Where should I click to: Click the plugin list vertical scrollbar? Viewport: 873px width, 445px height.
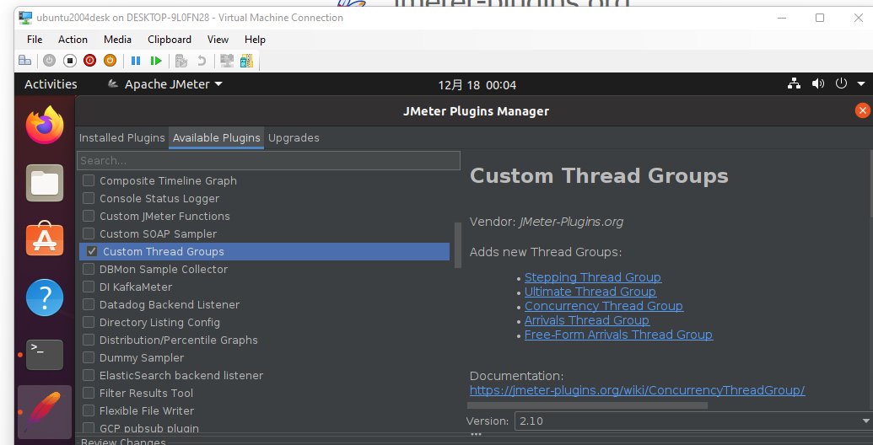tap(458, 245)
